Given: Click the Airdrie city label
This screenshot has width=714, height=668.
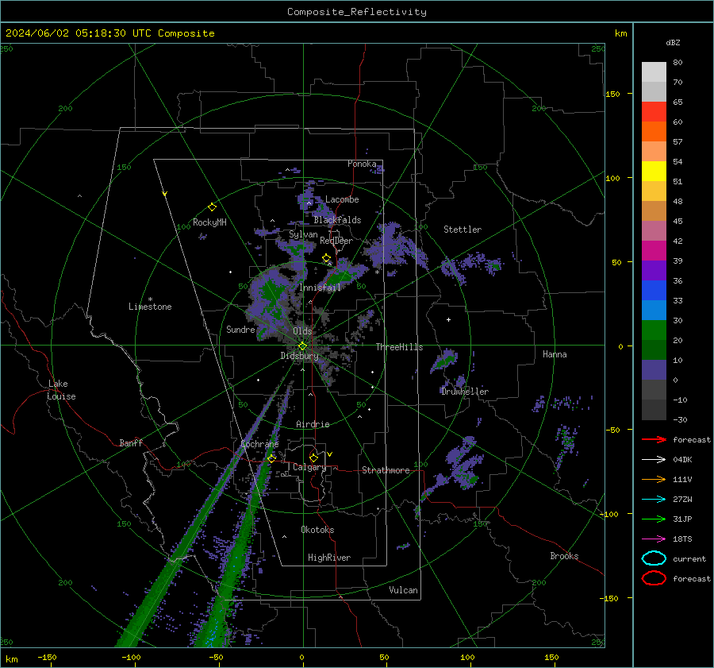Looking at the screenshot, I should (313, 424).
